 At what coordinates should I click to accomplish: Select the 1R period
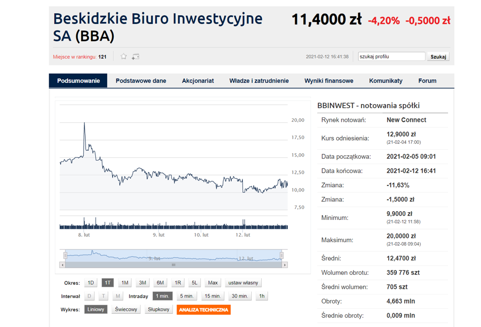(x=178, y=283)
